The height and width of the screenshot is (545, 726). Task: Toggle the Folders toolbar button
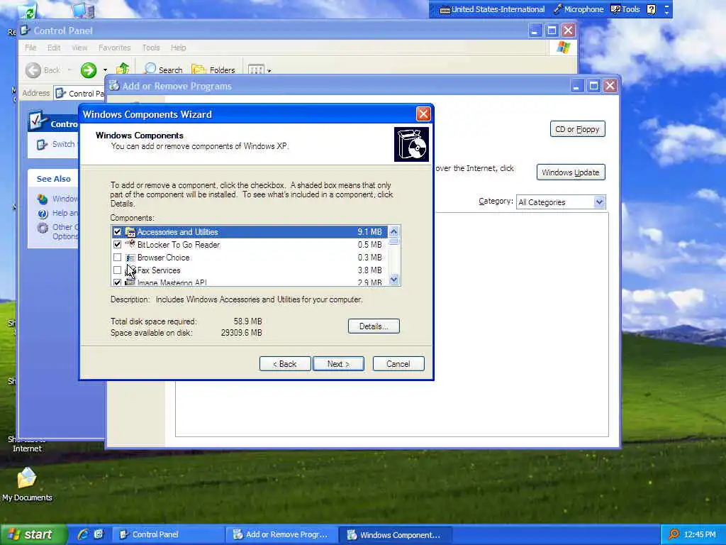[213, 70]
